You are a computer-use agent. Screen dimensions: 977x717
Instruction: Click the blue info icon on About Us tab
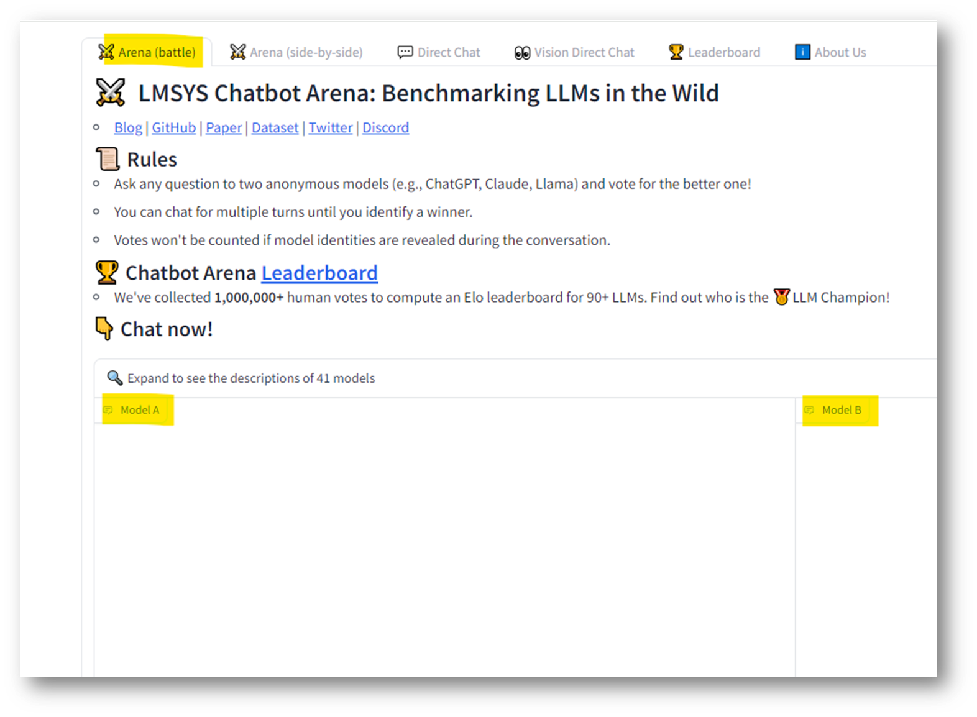click(802, 52)
